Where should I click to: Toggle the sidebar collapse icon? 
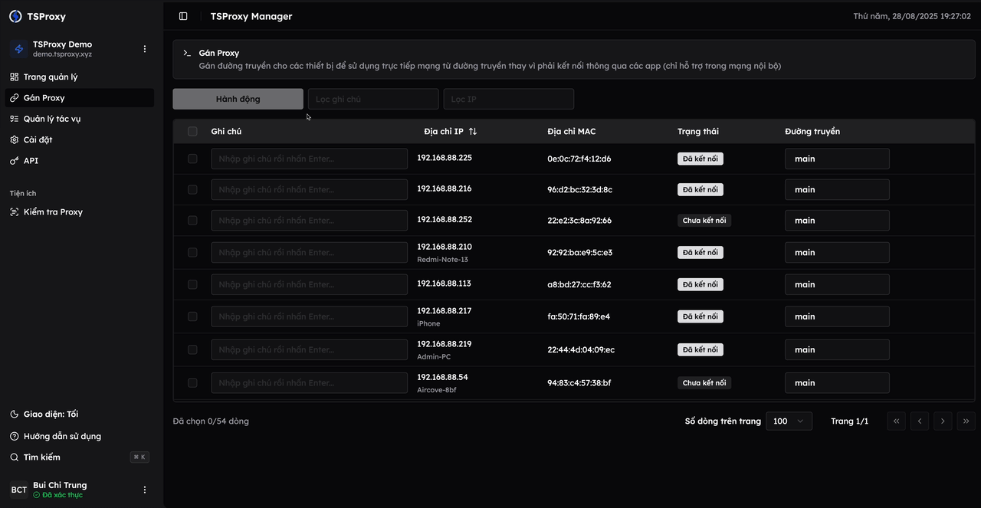[x=183, y=16]
